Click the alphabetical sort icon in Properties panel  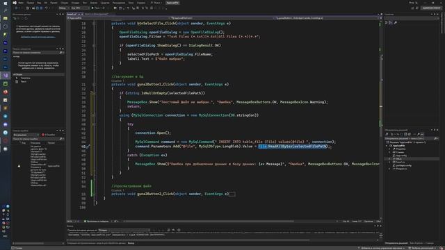click(x=391, y=22)
